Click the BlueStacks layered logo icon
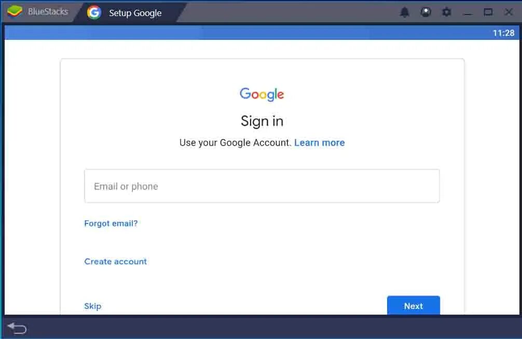Viewport: 522px width, 339px height. click(x=15, y=11)
